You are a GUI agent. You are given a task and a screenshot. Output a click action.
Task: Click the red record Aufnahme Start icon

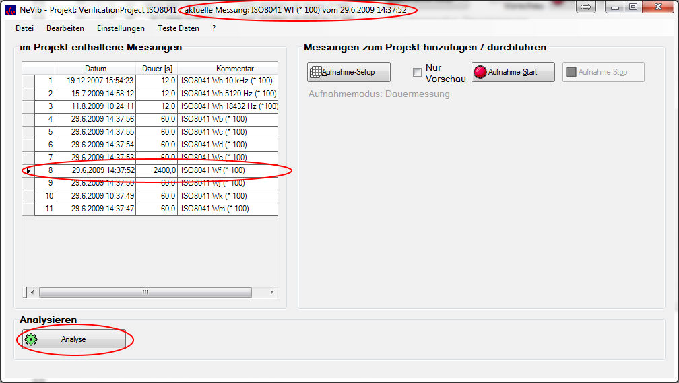coord(480,72)
